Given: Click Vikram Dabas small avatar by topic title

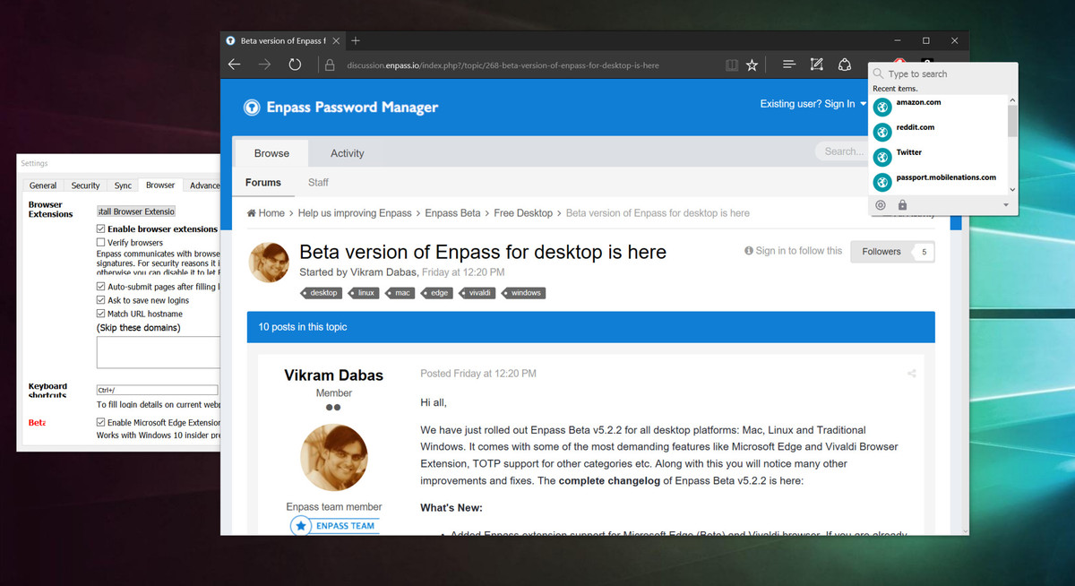Looking at the screenshot, I should tap(268, 262).
